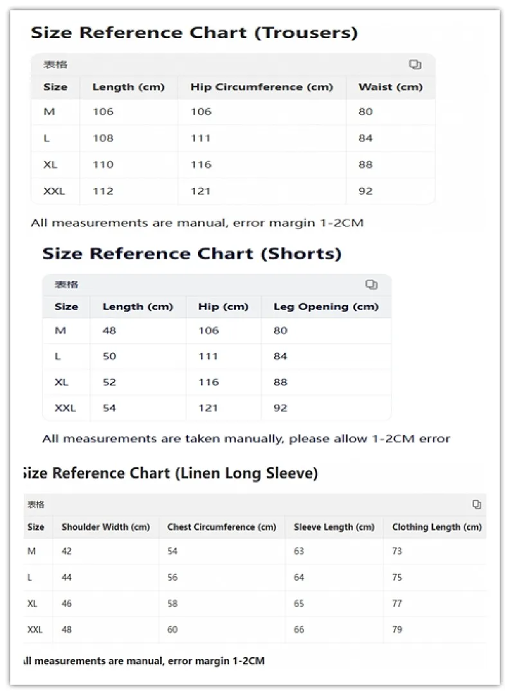Click the 表格 label above Trousers table
Screen dimensions: 510x695
point(55,65)
